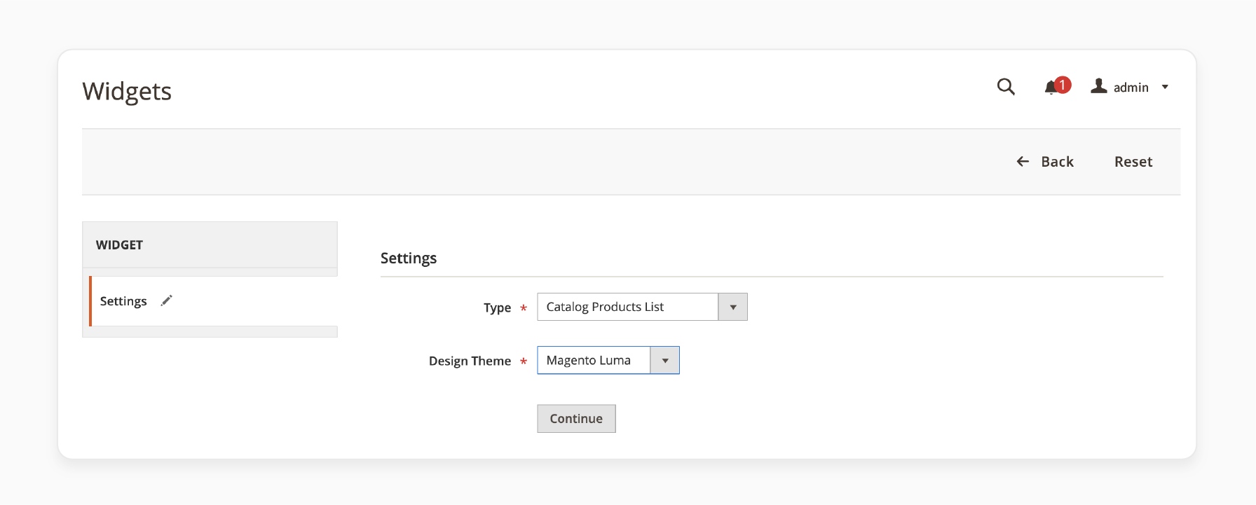
Task: Click the Type field label
Action: pos(497,307)
